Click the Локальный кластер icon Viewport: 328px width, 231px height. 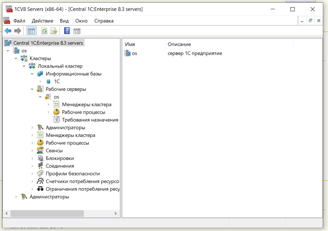click(x=32, y=66)
